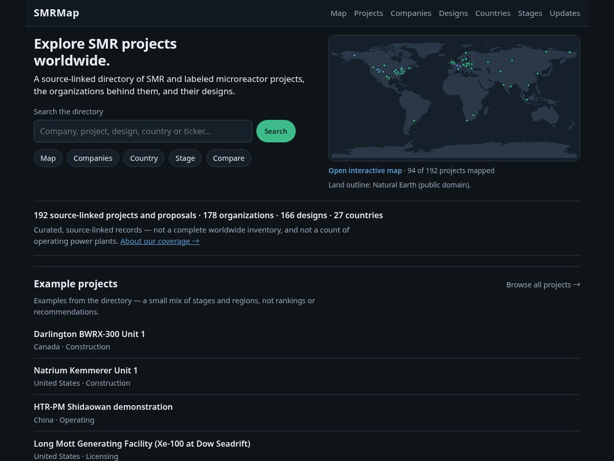Open the Updates nav link
The width and height of the screenshot is (614, 461).
tap(565, 13)
